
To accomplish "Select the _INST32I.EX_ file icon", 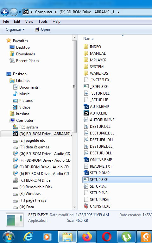I will [x=86, y=80].
